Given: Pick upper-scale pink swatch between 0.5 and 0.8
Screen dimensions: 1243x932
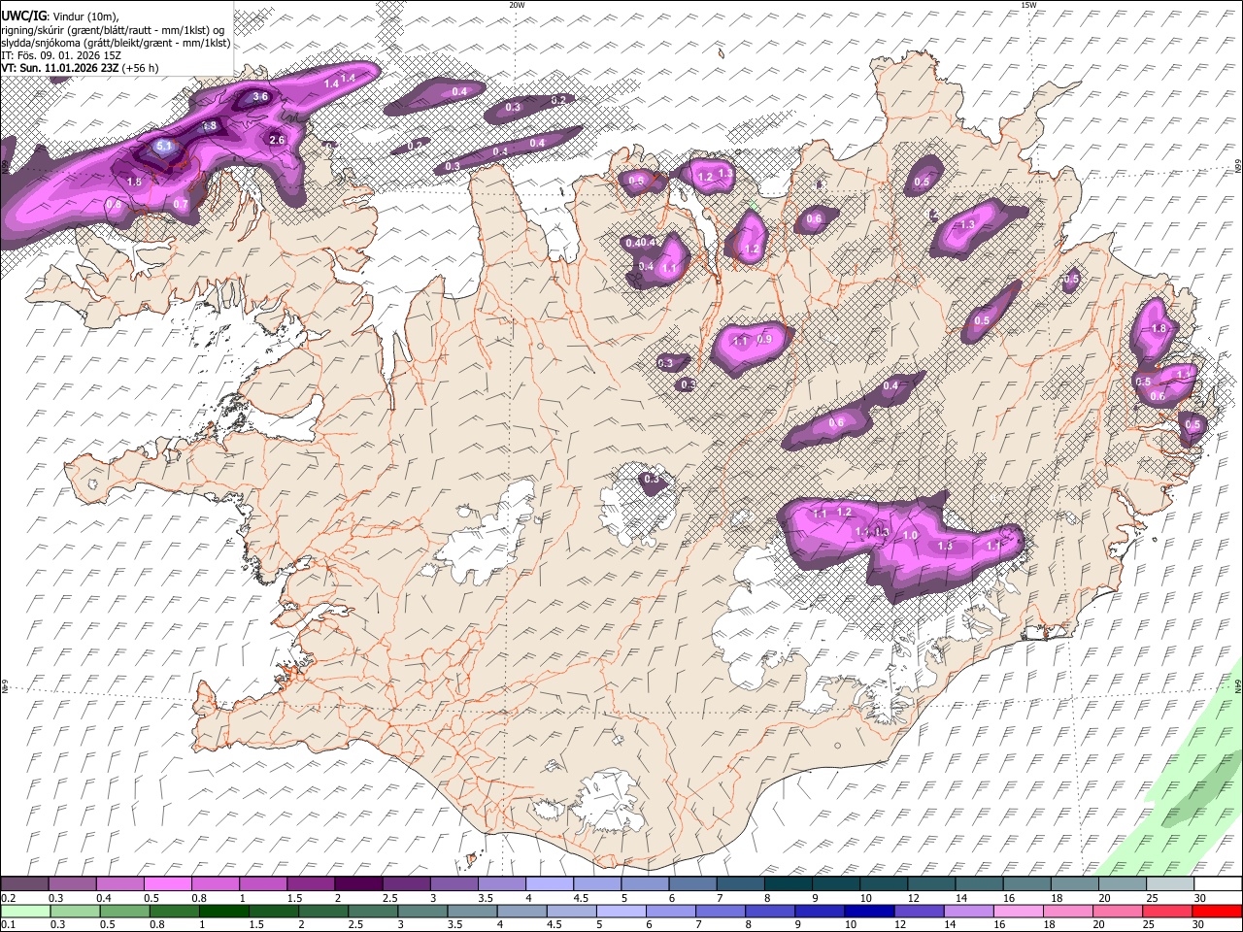Looking at the screenshot, I should [x=167, y=883].
